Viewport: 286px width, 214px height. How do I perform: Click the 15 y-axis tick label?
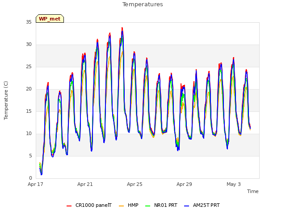point(29,111)
